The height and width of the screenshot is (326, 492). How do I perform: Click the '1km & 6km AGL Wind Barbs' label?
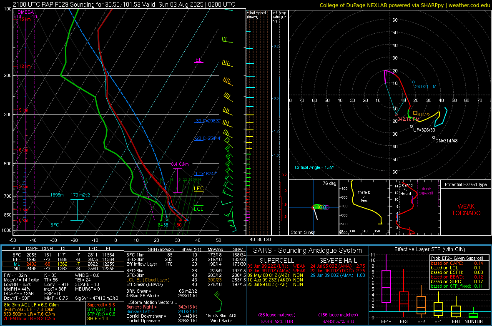221,318
